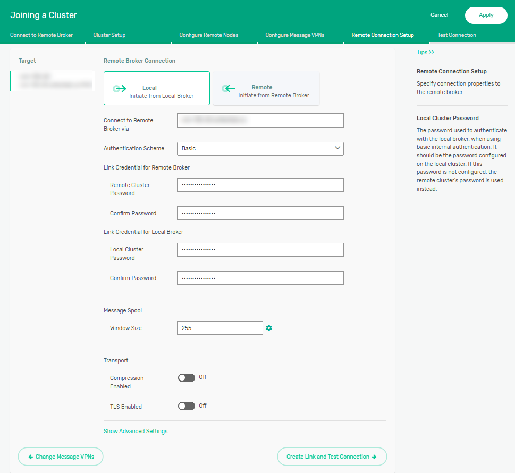
Task: Select the Remote initiate arrow icon
Action: point(229,89)
